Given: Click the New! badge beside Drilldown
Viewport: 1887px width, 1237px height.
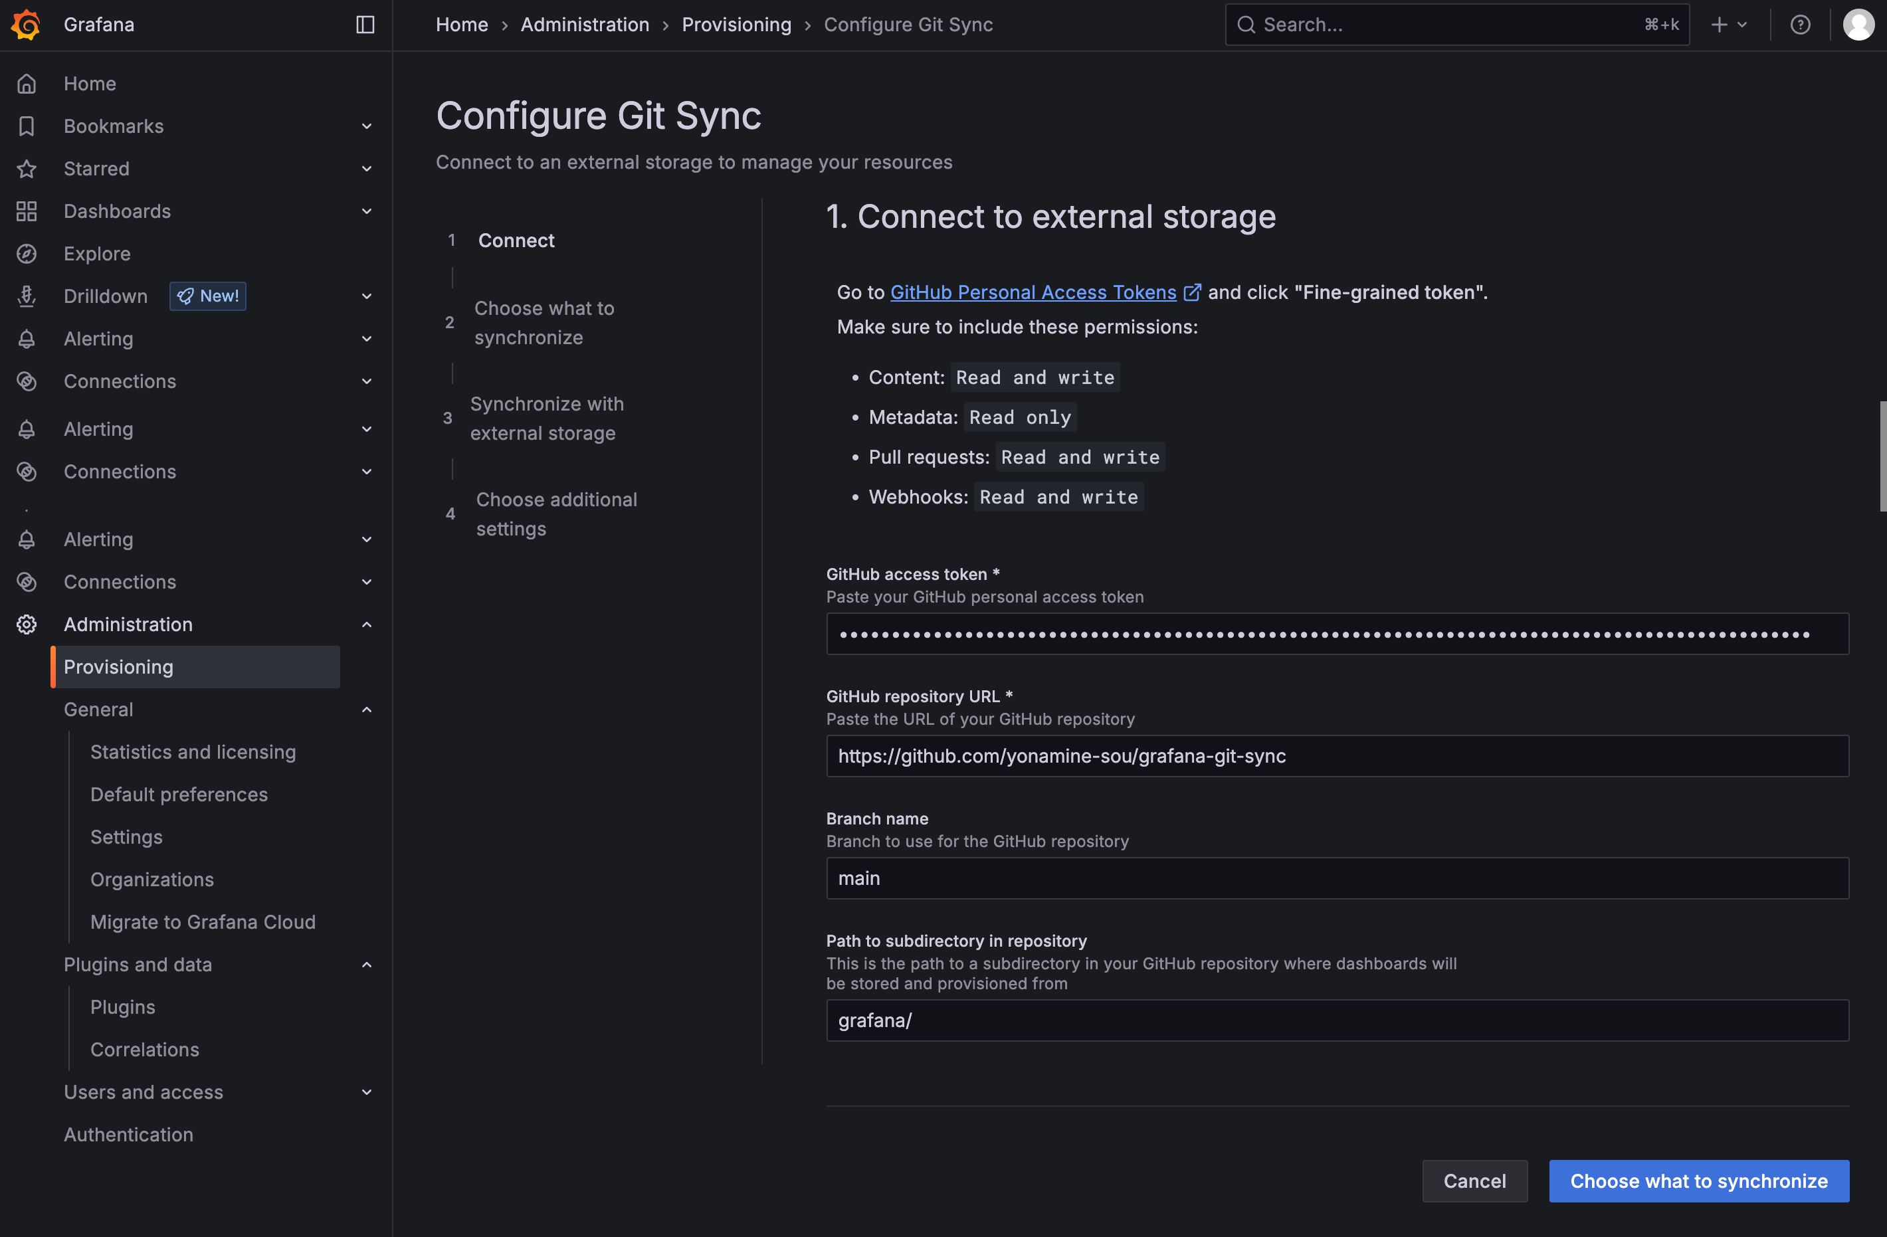Looking at the screenshot, I should 208,296.
